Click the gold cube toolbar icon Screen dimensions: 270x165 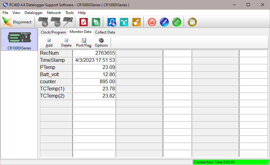pyautogui.click(x=192, y=22)
